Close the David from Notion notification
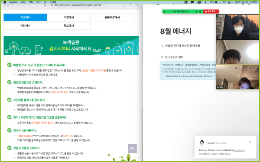Screen dimensions: 260x162 pyautogui.click(x=250, y=142)
